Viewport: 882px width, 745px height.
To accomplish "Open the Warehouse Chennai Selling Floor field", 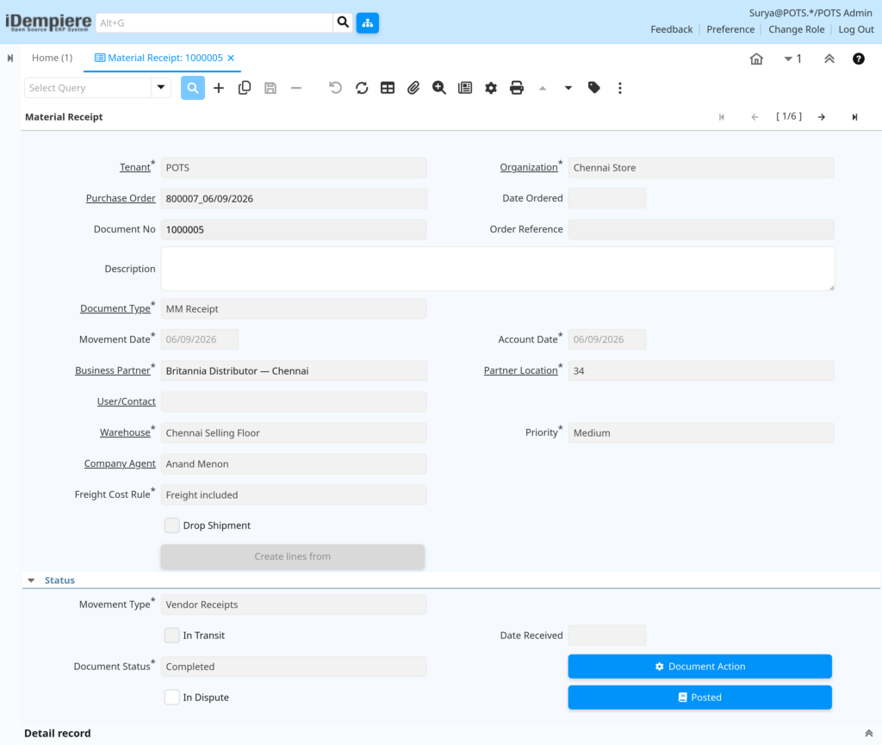I will click(x=294, y=433).
